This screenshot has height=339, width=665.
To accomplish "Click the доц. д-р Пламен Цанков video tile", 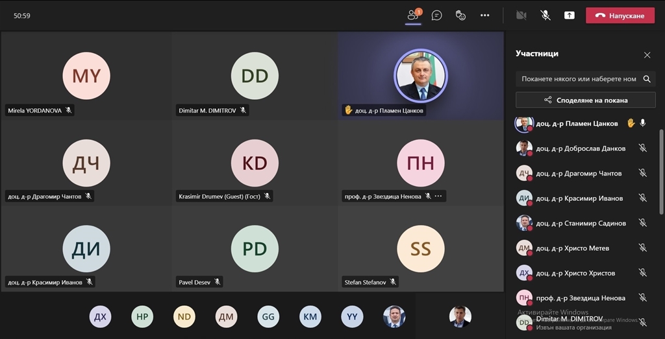I will (420, 75).
